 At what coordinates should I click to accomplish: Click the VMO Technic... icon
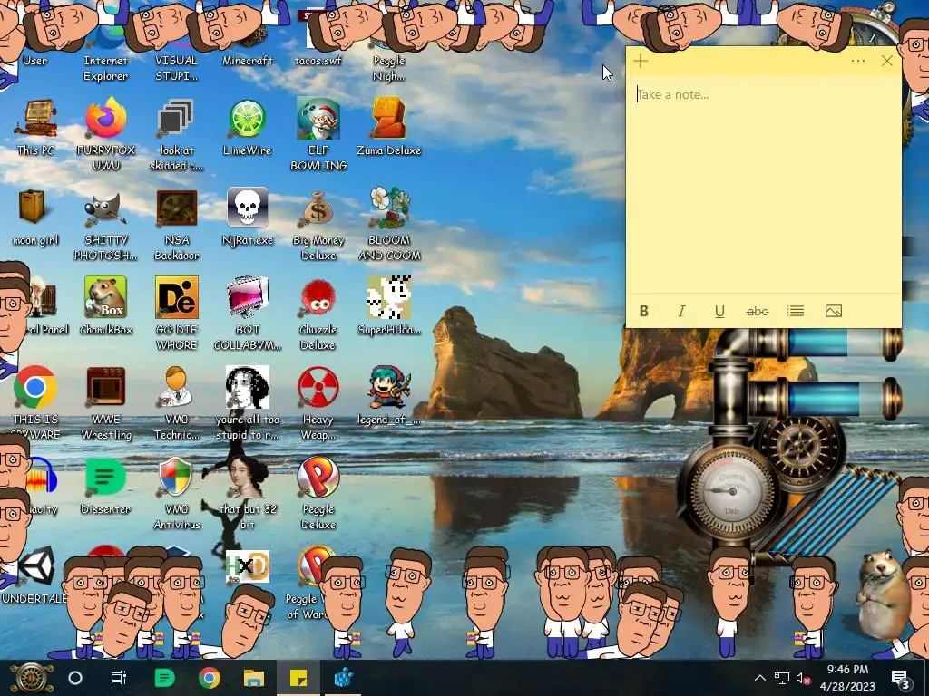pos(177,402)
